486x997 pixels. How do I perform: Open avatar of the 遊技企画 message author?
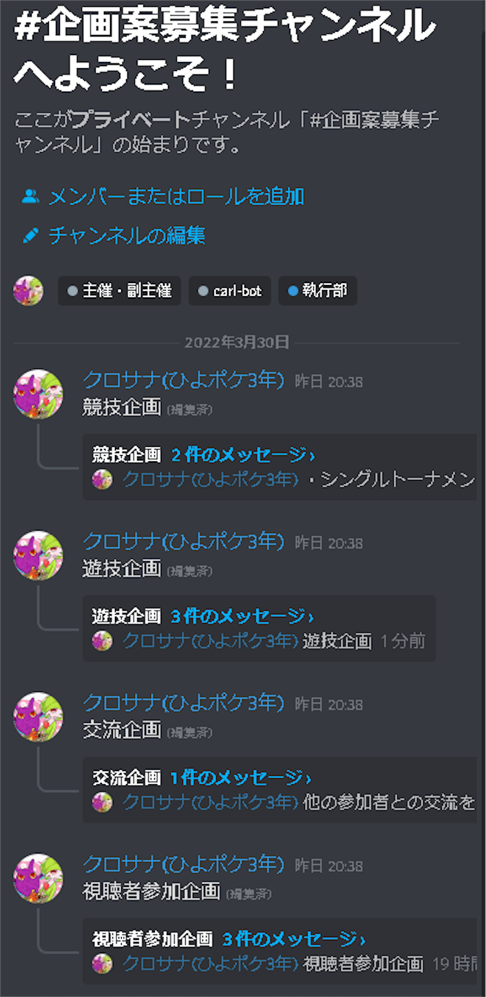(39, 555)
